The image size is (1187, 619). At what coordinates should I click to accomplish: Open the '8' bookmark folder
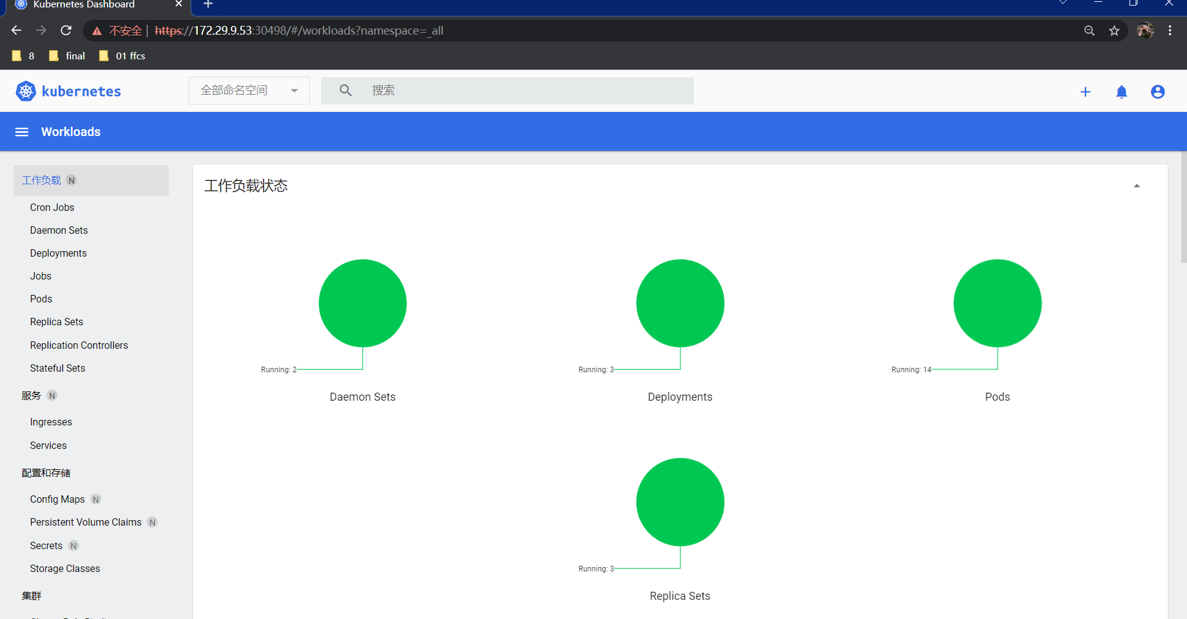[23, 56]
